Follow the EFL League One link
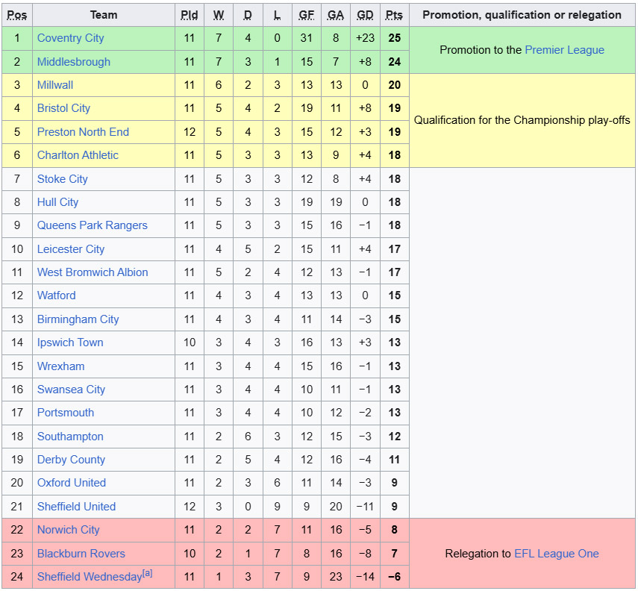Screen dimensions: 638x591 click(x=556, y=554)
